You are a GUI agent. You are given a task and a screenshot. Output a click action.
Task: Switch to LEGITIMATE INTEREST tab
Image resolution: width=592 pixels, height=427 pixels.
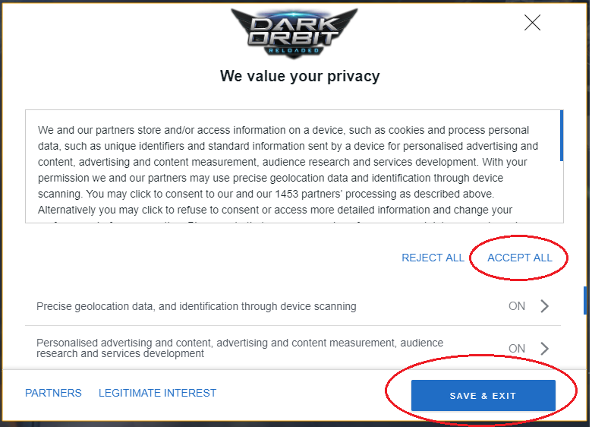point(157,393)
